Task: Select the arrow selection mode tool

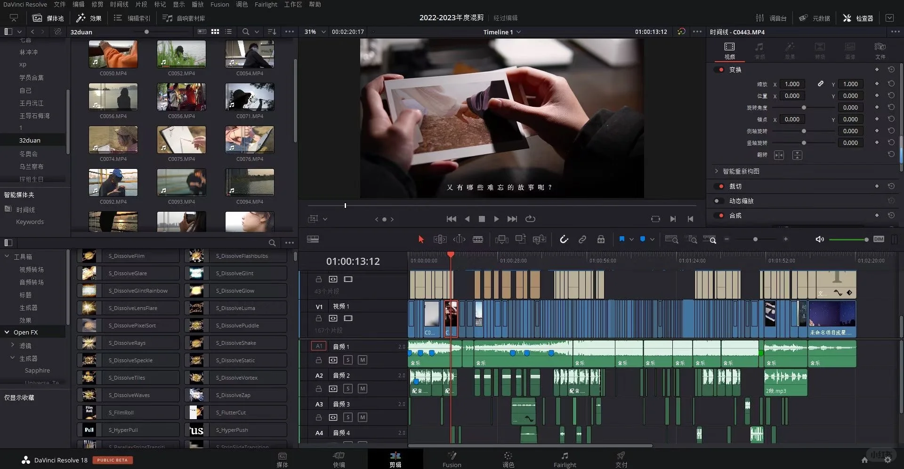Action: tap(421, 239)
